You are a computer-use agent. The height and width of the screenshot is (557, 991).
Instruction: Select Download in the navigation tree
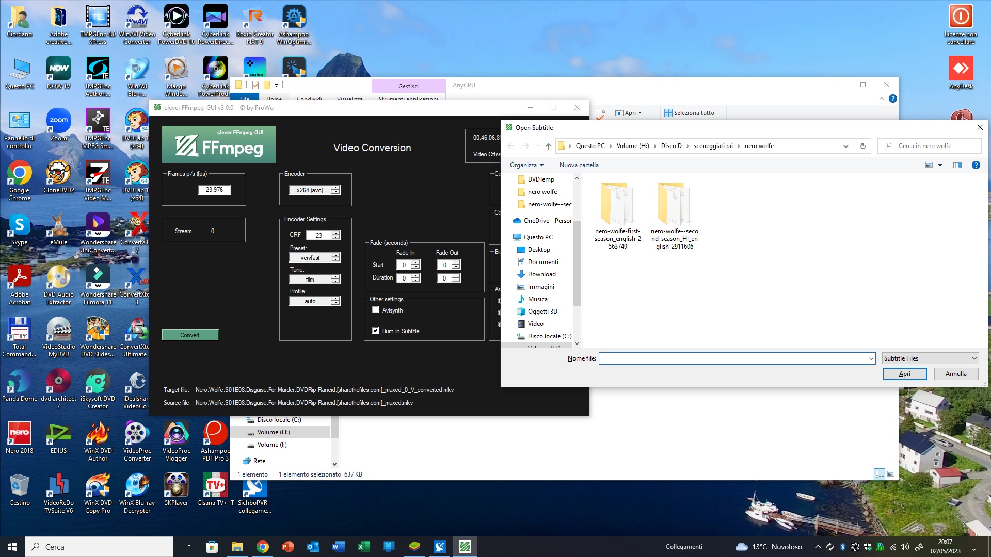(541, 274)
